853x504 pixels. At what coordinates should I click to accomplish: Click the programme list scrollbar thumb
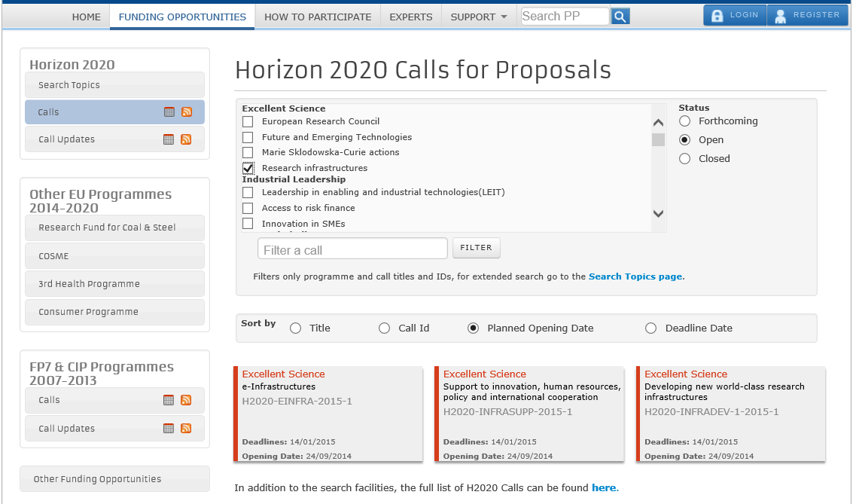pyautogui.click(x=658, y=140)
